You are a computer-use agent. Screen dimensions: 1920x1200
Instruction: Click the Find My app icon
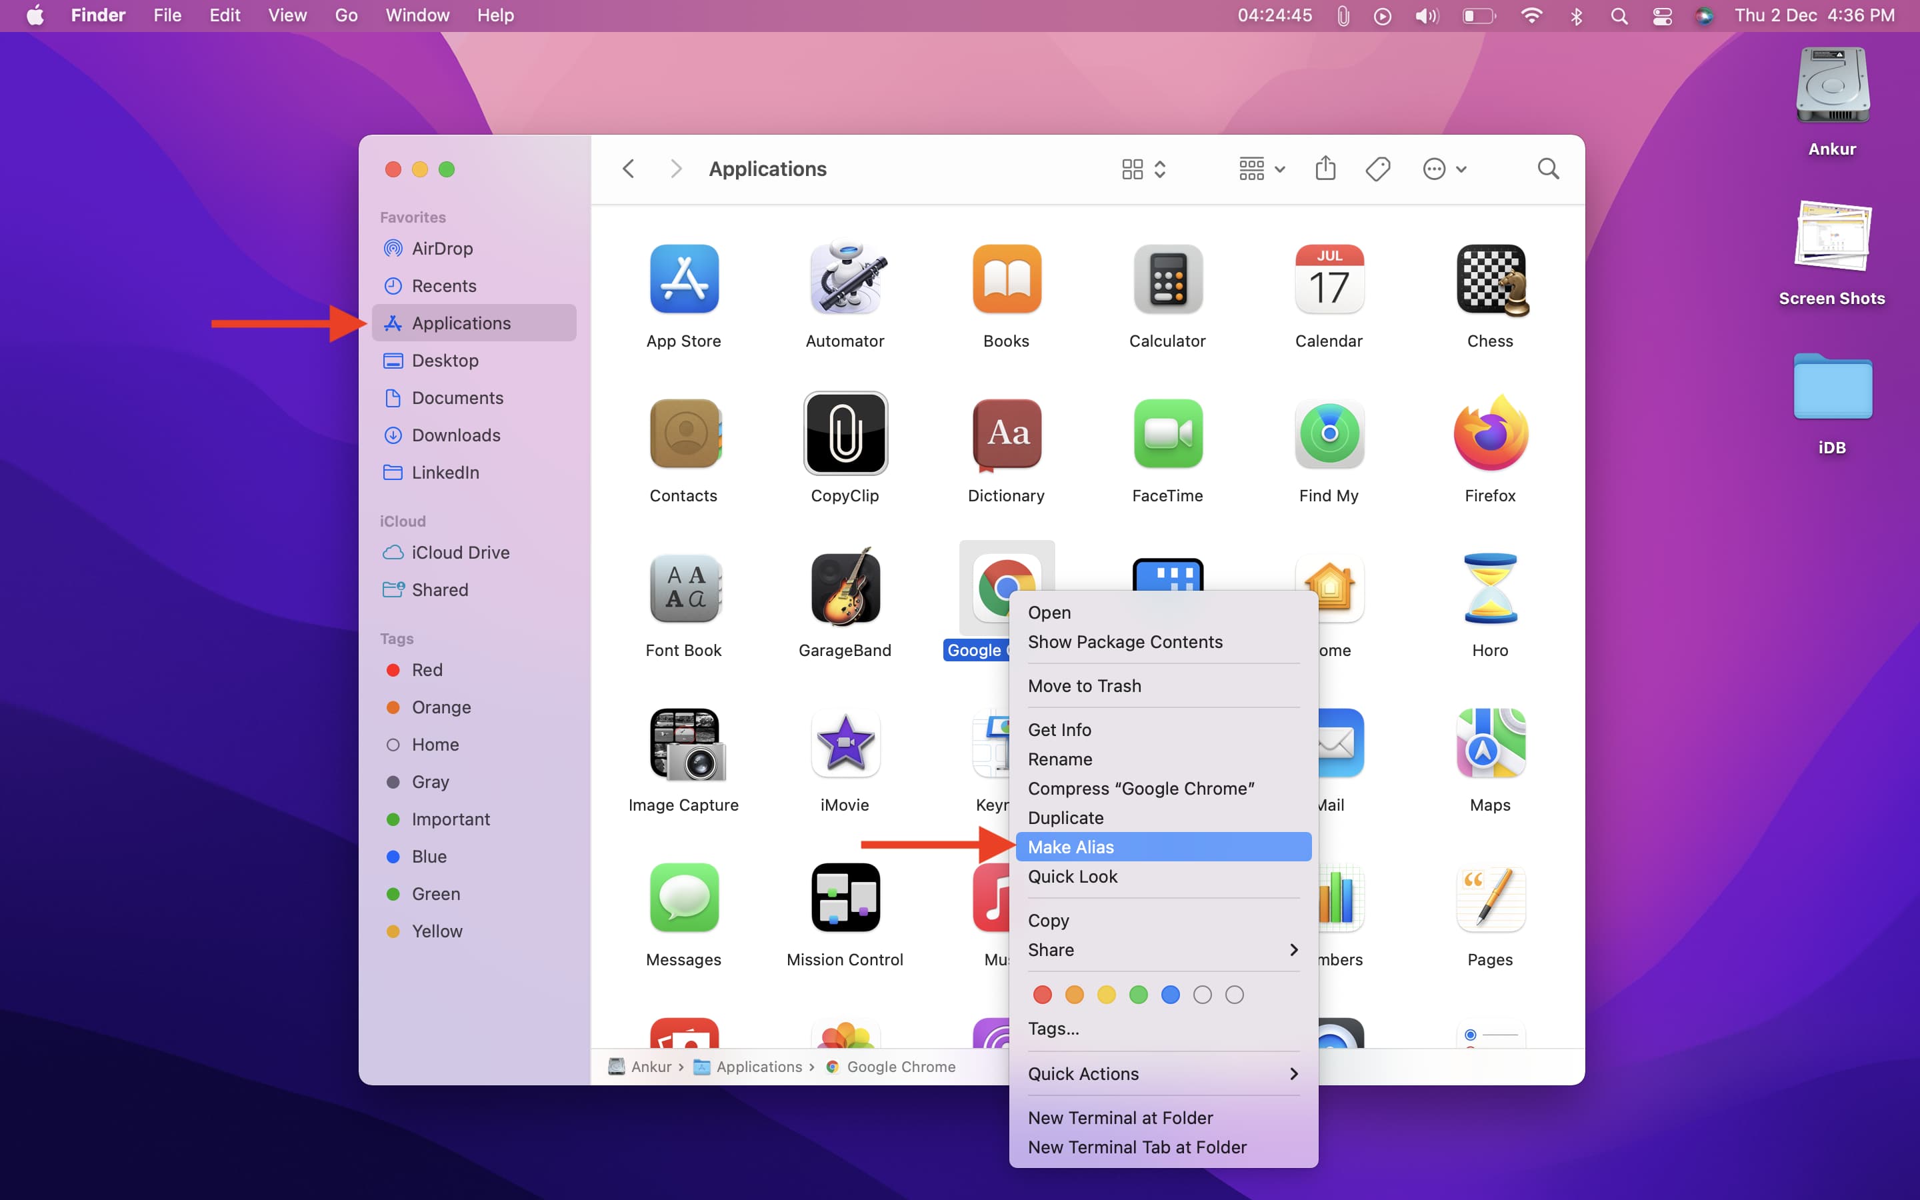1329,433
